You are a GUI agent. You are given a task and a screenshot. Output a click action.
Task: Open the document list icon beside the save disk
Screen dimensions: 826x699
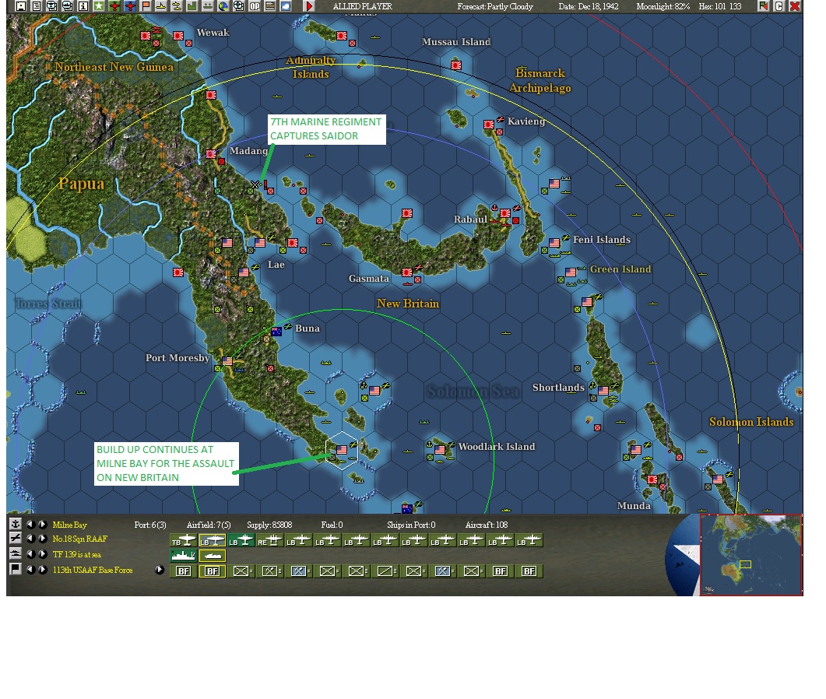pos(37,6)
